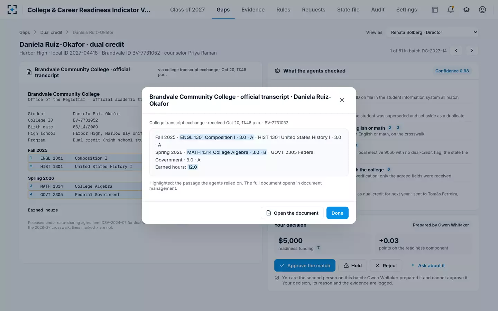Click citation 7 beside readiness funding
The image size is (498, 311).
(319, 248)
